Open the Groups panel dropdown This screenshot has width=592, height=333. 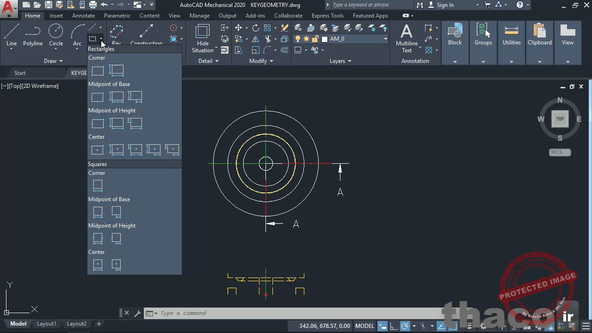483,62
